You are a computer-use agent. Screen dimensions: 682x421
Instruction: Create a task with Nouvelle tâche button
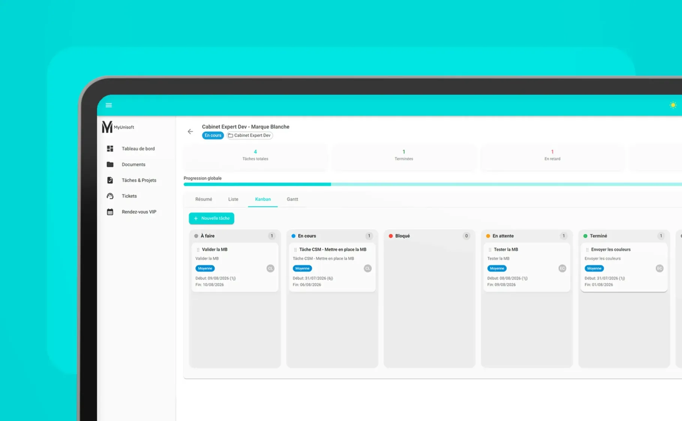[211, 218]
